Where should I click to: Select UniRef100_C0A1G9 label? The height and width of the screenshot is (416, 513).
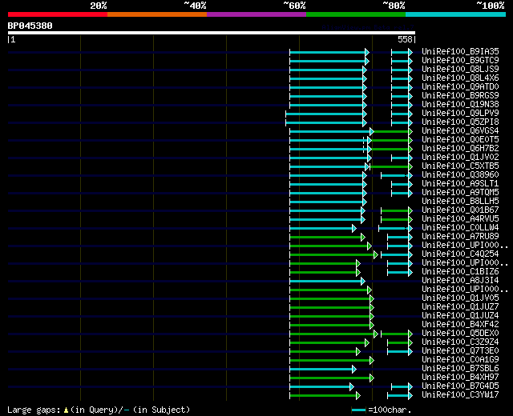point(460,360)
